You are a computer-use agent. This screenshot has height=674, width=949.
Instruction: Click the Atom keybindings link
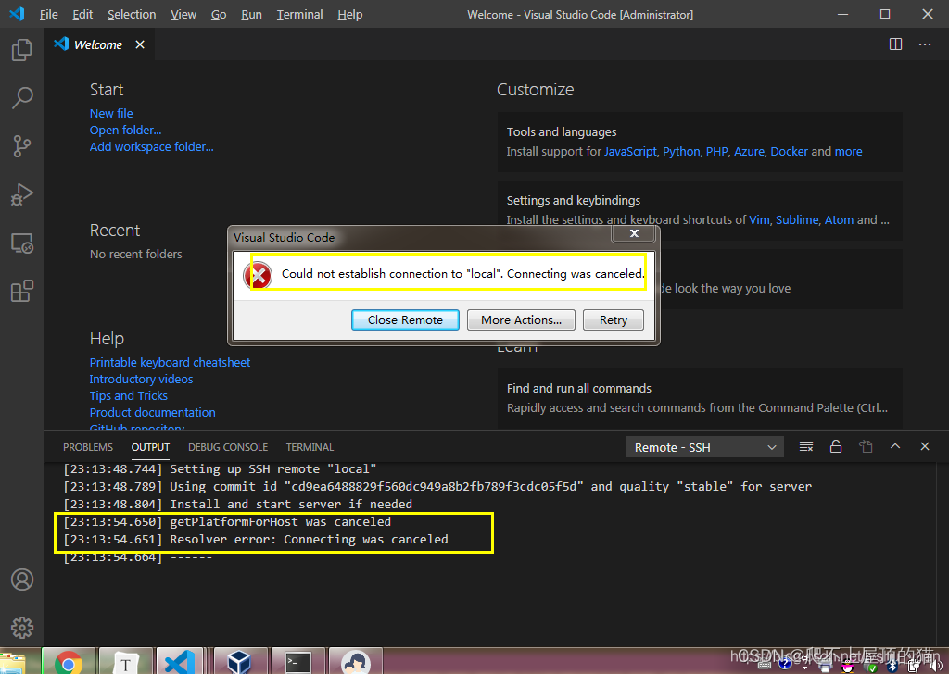click(839, 220)
